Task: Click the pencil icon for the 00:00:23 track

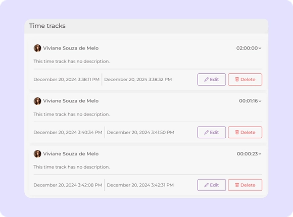Action: (x=206, y=185)
